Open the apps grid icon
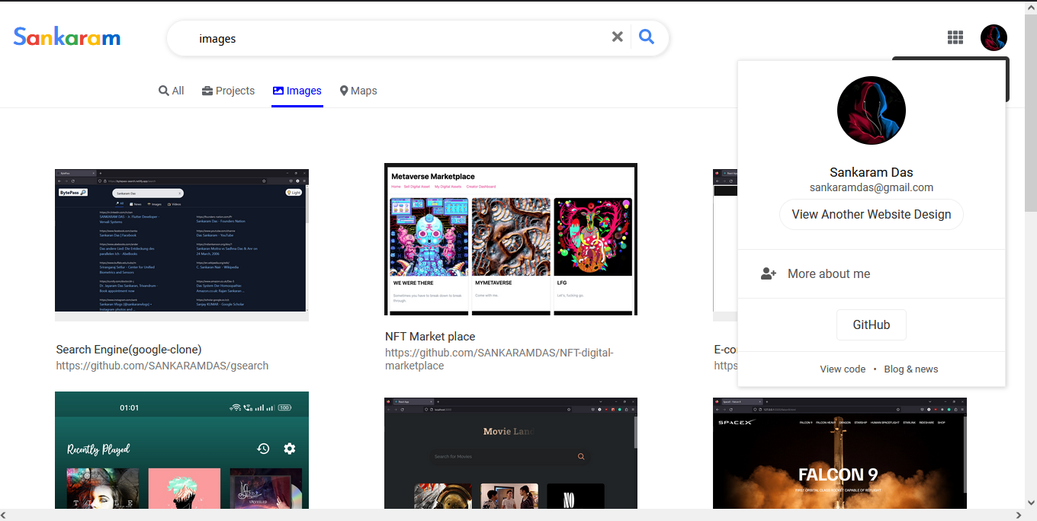This screenshot has height=521, width=1037. coord(955,37)
